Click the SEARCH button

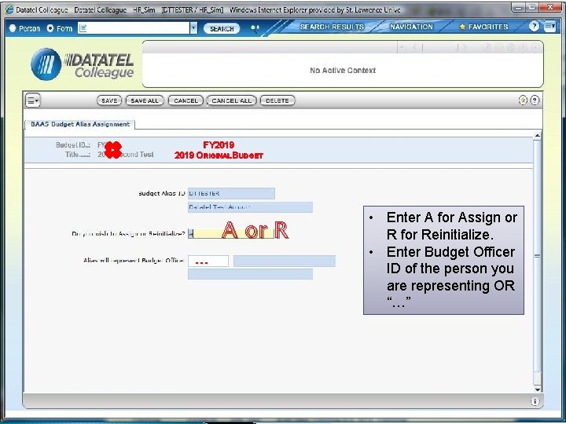222,28
